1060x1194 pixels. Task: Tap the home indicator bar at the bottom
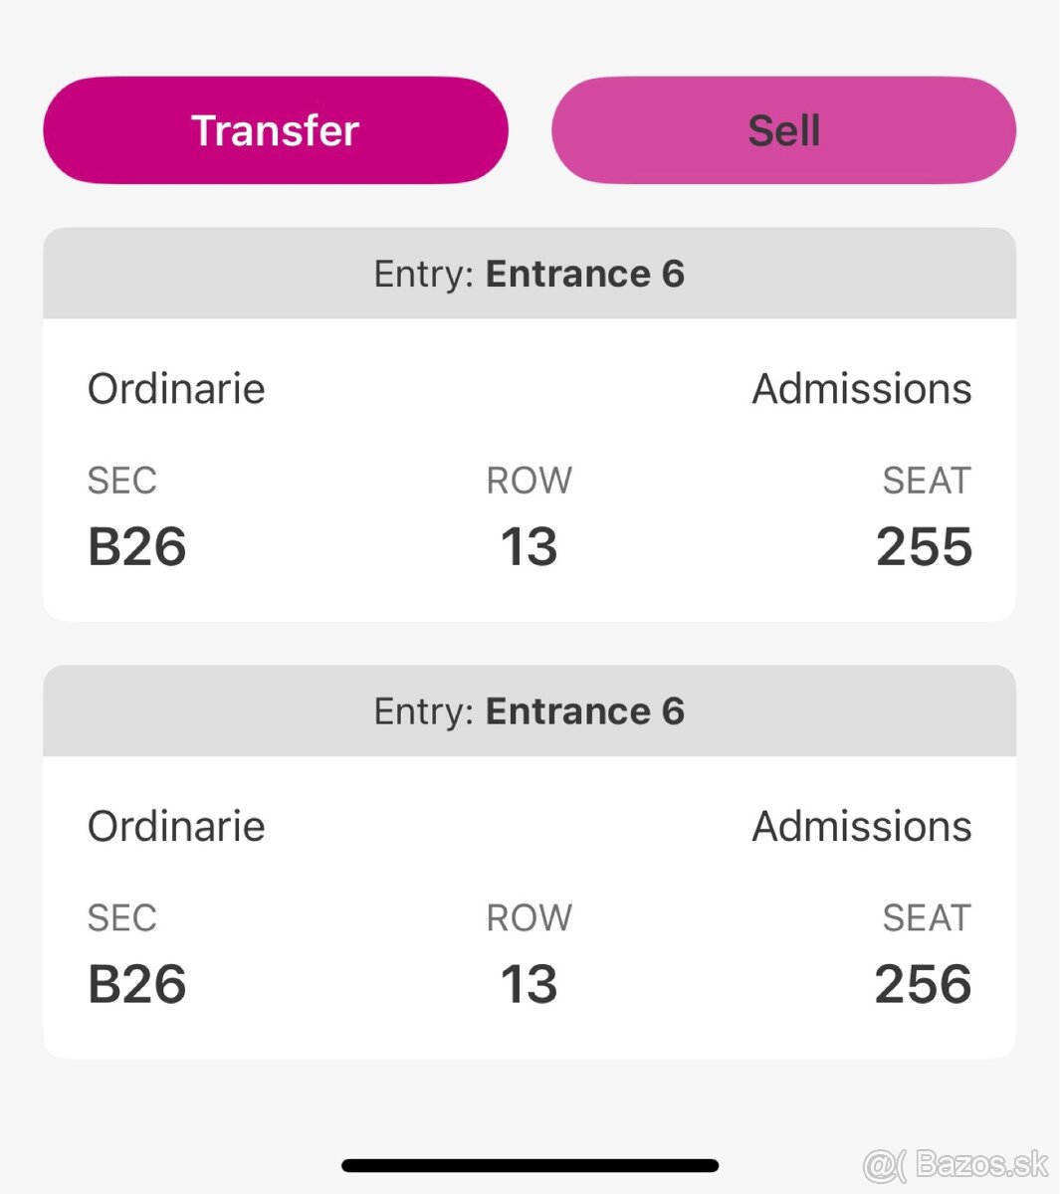pos(530,1165)
